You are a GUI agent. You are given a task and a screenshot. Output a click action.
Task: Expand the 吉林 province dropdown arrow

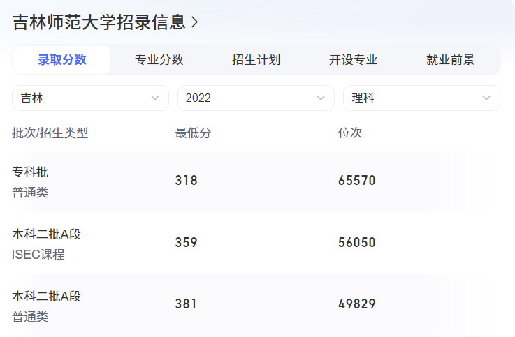[155, 98]
